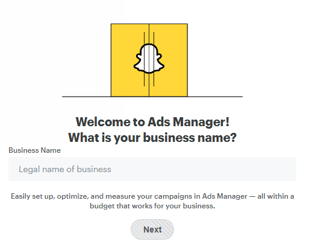This screenshot has width=312, height=247.
Task: Click the right yellow door panel
Action: point(169,60)
